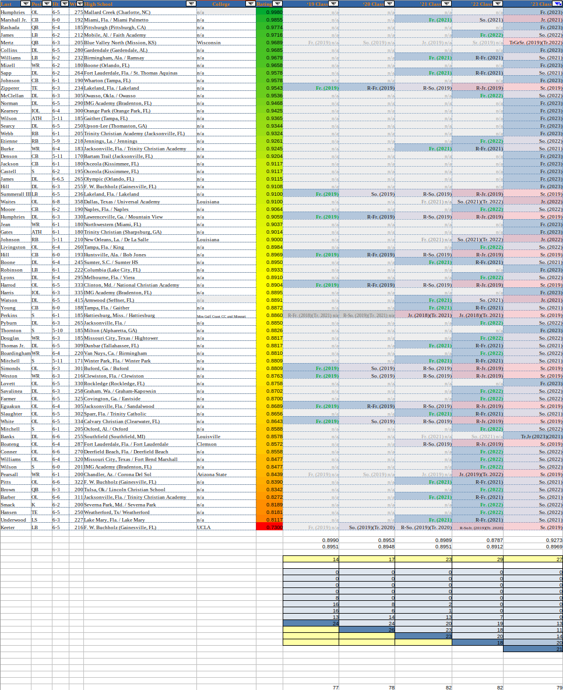Select the 'Etienne' last name cell
Screen dimensions: 563x690
[15, 141]
